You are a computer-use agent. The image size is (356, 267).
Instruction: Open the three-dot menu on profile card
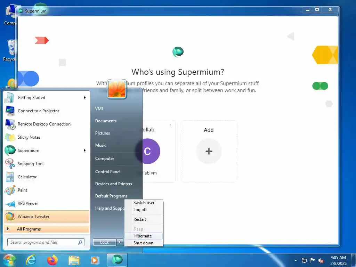click(x=170, y=126)
